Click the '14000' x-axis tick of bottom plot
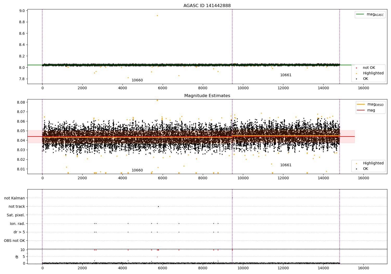Viewport: 391px width, 274px height. [323, 268]
